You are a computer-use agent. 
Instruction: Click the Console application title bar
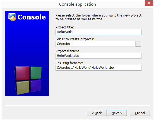(x=77, y=4)
